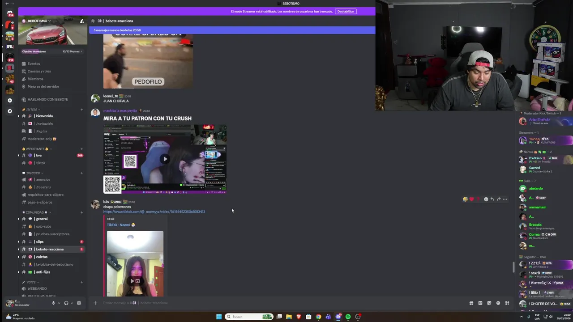
Task: Mute microphone in user panel
Action: 53,303
